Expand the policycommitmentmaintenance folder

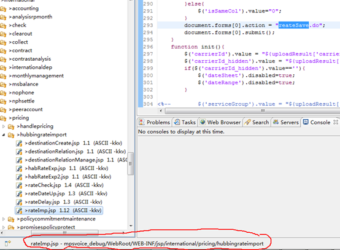tap(4, 219)
